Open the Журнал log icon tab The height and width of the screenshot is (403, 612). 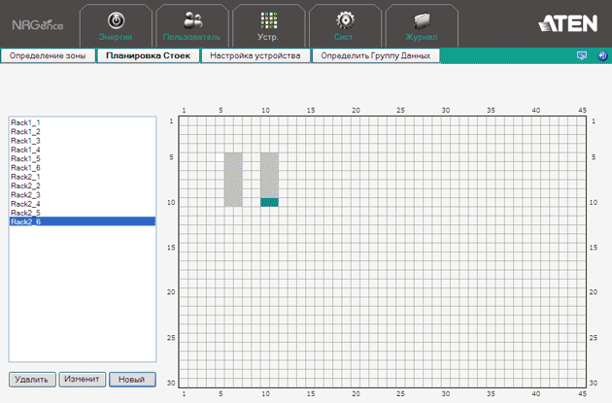422,26
